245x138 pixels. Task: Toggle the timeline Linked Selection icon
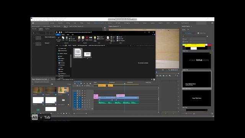click(x=81, y=84)
